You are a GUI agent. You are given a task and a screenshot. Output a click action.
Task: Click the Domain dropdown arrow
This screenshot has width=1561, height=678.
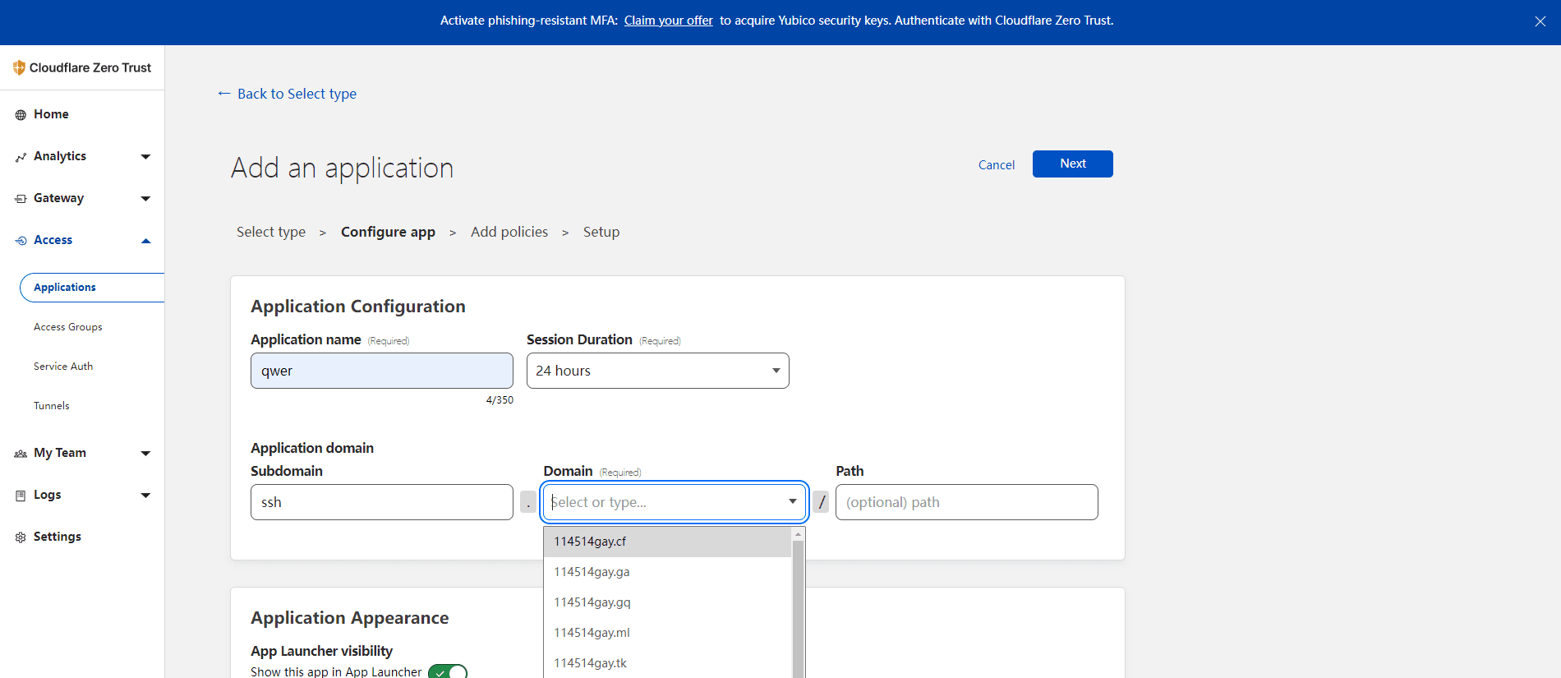coord(792,501)
